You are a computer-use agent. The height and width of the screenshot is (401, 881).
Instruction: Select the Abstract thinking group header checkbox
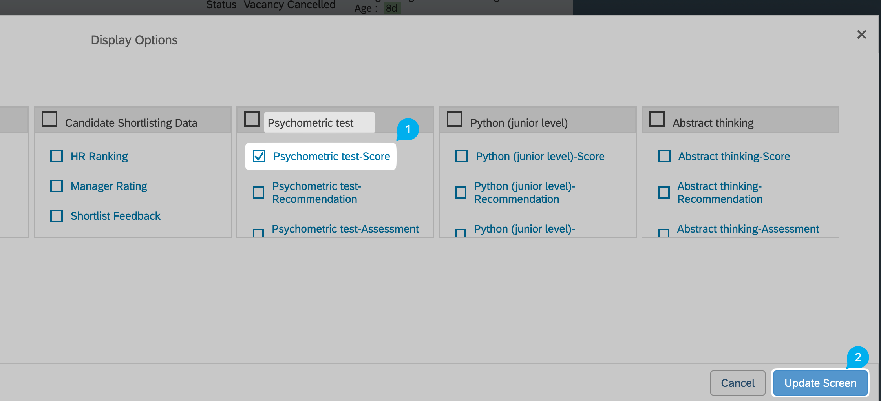pyautogui.click(x=657, y=119)
